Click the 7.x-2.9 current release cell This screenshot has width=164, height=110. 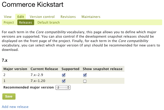[37, 75]
